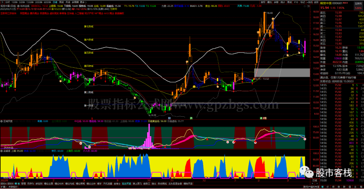364x189 pixels.
Task: Toggle 叠加 overlay mode
Action: 270,2
